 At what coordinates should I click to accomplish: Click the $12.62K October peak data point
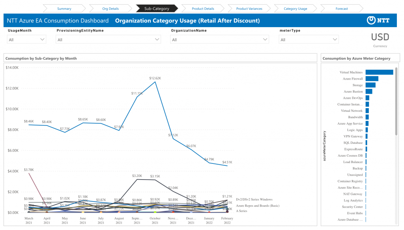click(155, 82)
